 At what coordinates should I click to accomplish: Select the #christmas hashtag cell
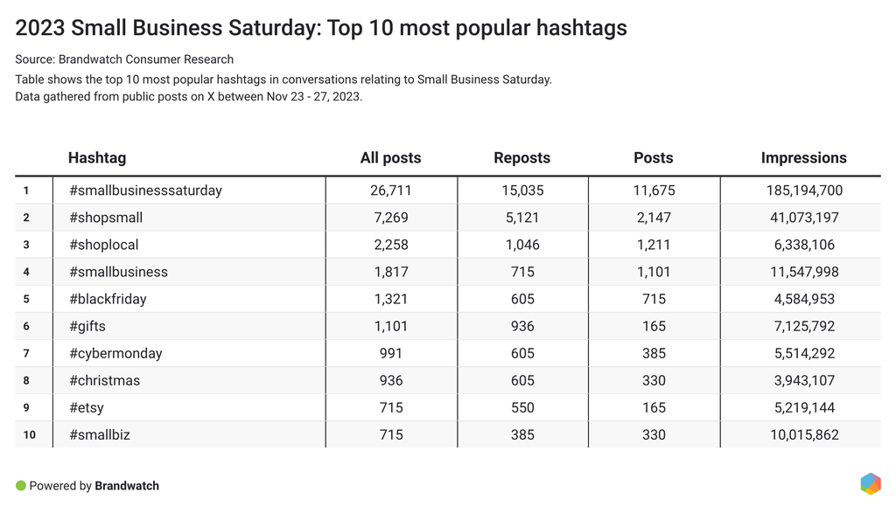(x=104, y=380)
